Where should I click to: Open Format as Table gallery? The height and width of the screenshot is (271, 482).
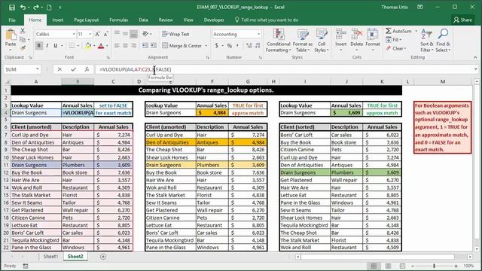tap(303, 40)
